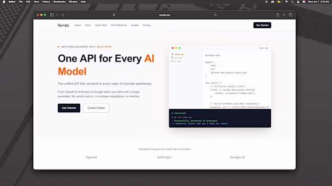Open Spotlight search icon

(x=293, y=2)
